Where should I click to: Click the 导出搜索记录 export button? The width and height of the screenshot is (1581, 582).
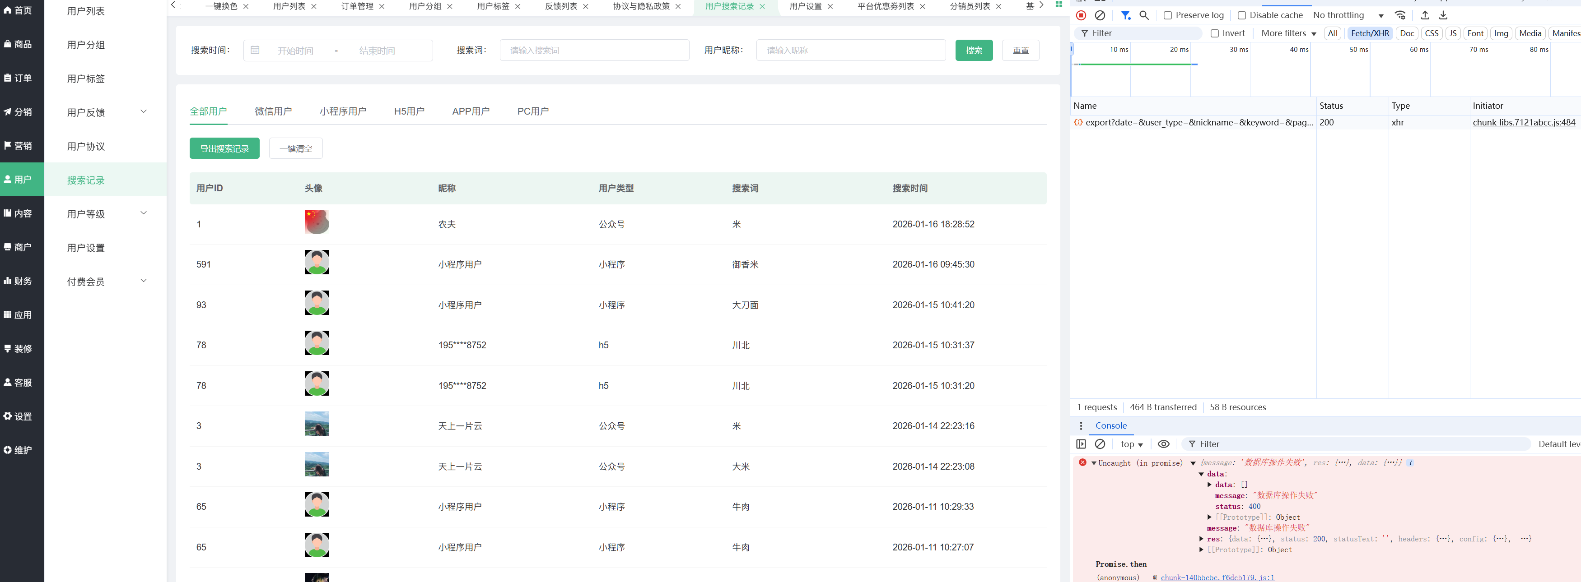click(x=224, y=148)
